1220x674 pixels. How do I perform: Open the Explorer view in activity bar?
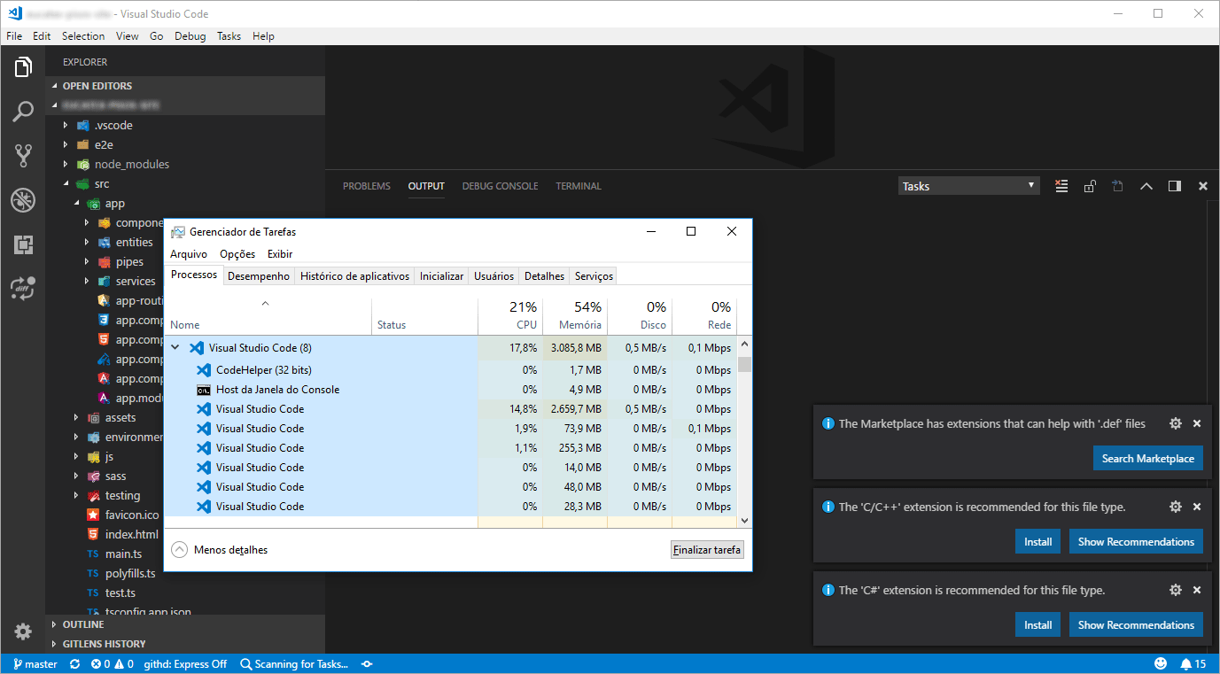click(23, 66)
